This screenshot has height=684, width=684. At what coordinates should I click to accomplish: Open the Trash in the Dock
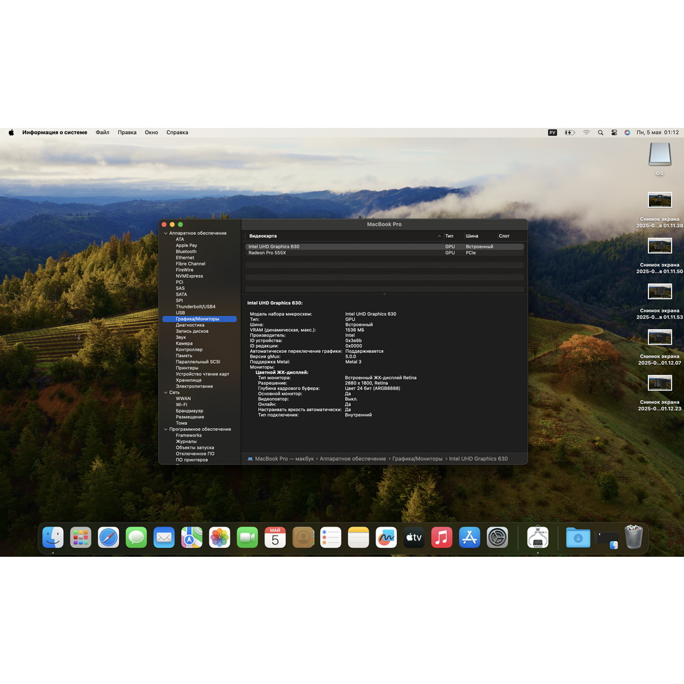coord(634,537)
